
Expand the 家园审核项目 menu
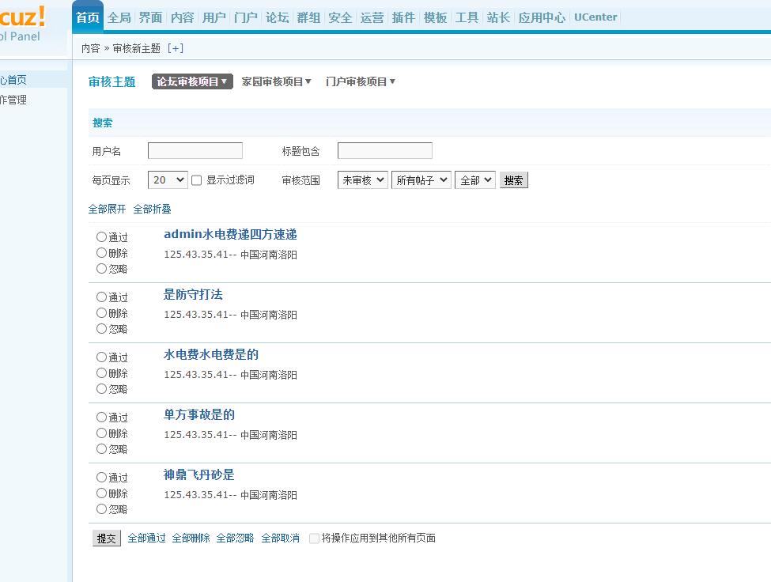click(x=276, y=81)
